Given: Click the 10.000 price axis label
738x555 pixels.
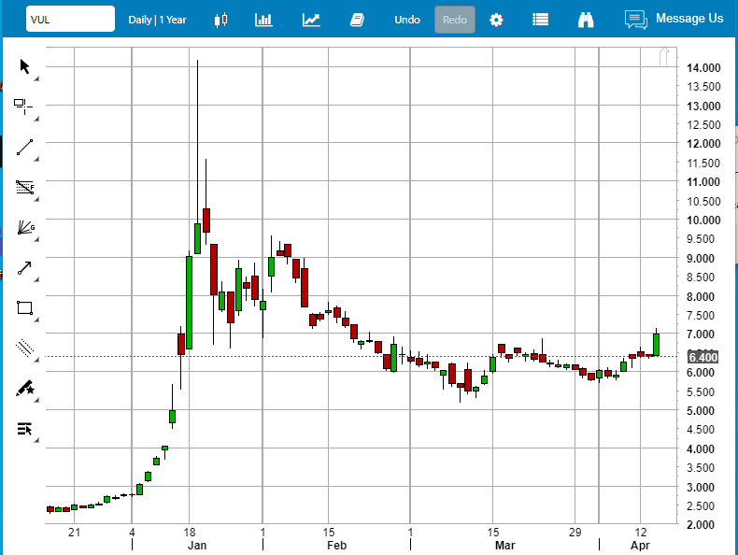Looking at the screenshot, I should pyautogui.click(x=703, y=221).
